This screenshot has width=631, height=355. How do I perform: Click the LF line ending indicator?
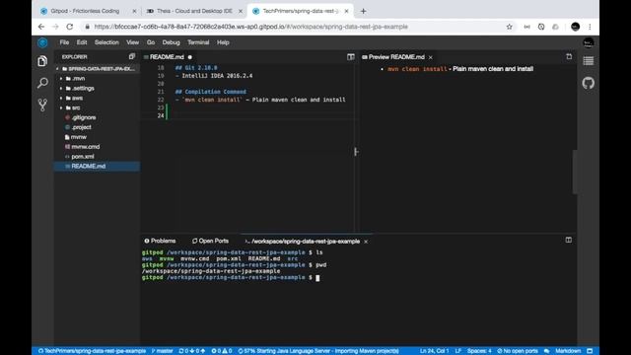457,351
